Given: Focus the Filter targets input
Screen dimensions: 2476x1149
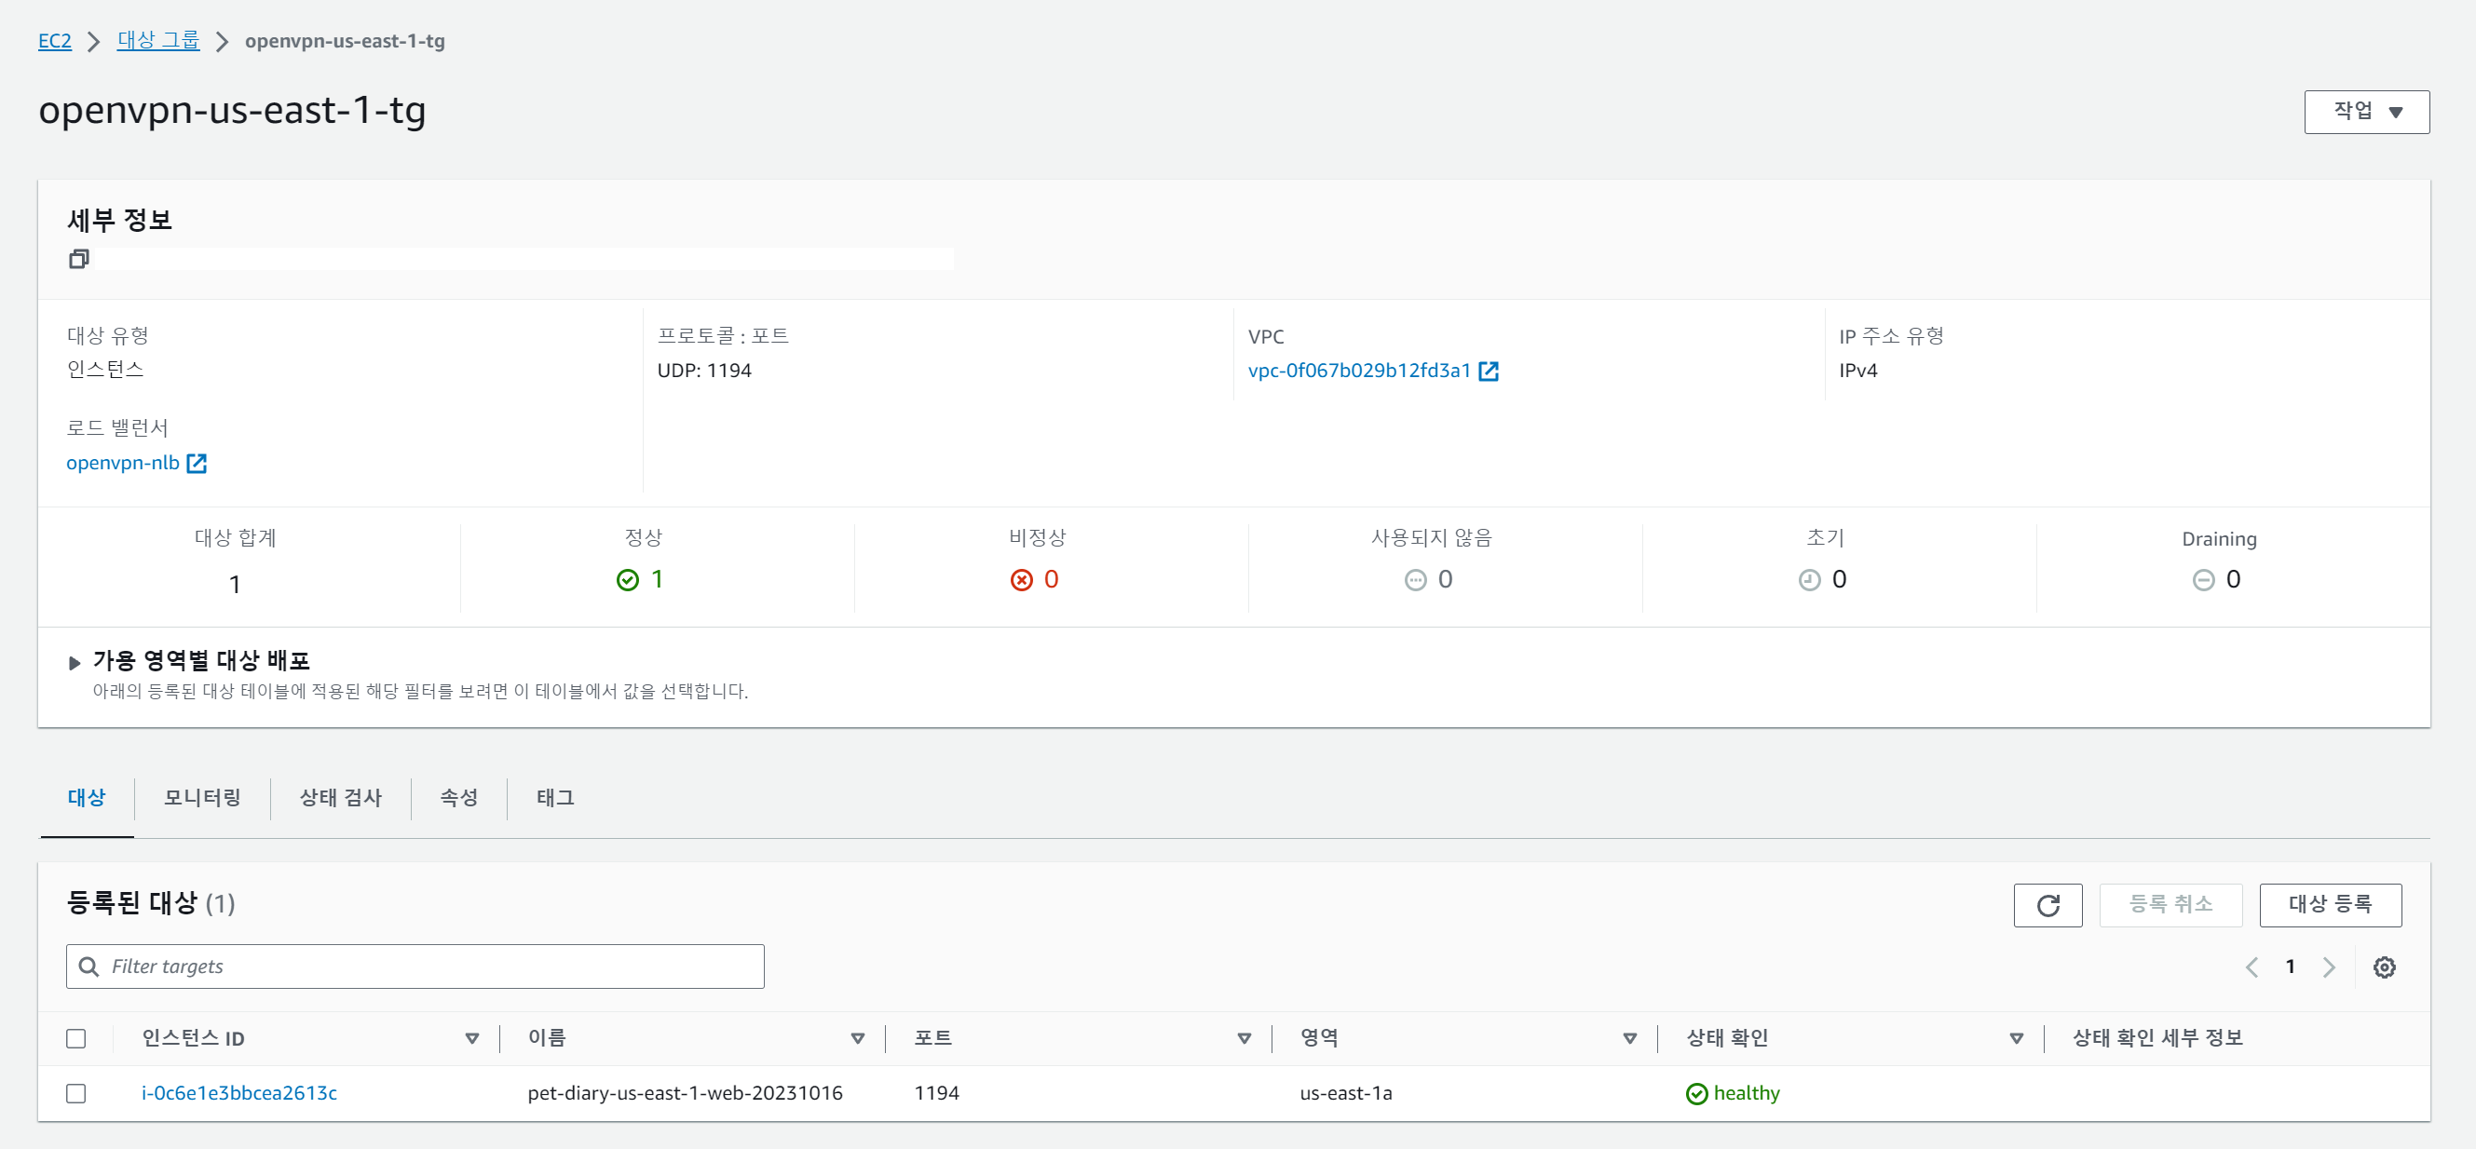Looking at the screenshot, I should tap(415, 967).
